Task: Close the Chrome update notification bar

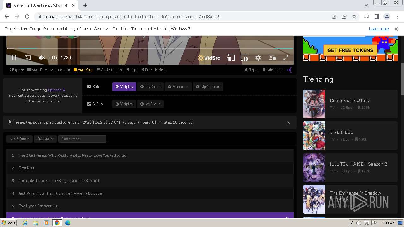Action: (396, 29)
